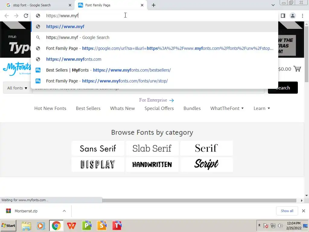Go back using the browser back arrow
The image size is (309, 232).
pos(7,16)
